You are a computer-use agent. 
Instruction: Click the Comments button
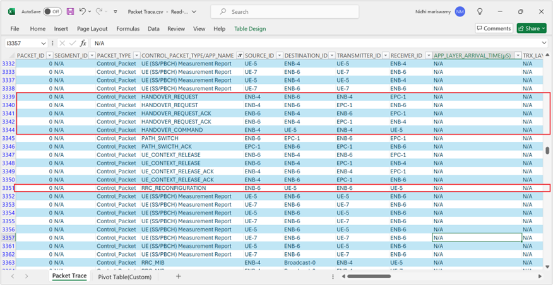pos(494,28)
